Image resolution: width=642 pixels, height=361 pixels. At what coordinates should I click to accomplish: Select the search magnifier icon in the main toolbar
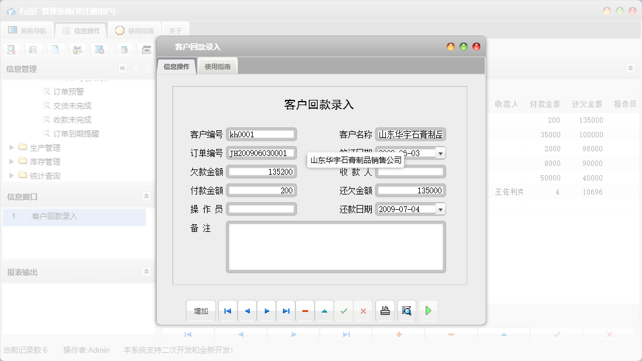[x=11, y=49]
